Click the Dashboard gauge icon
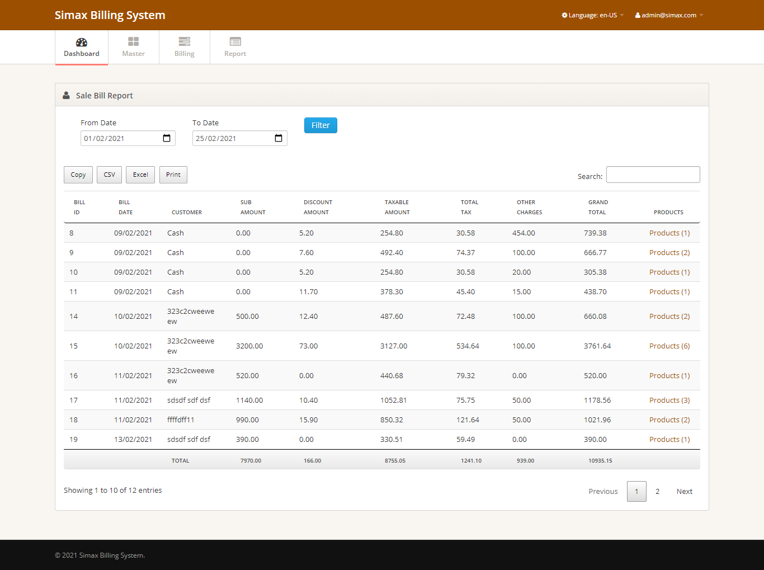Viewport: 764px width, 570px height. tap(82, 42)
